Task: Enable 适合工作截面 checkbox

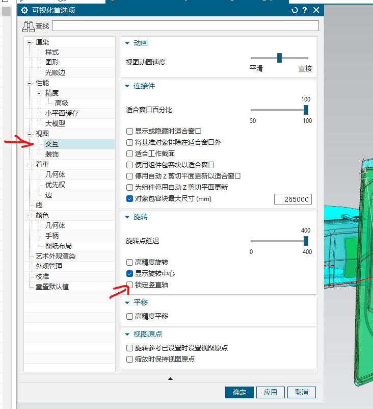Action: click(129, 154)
